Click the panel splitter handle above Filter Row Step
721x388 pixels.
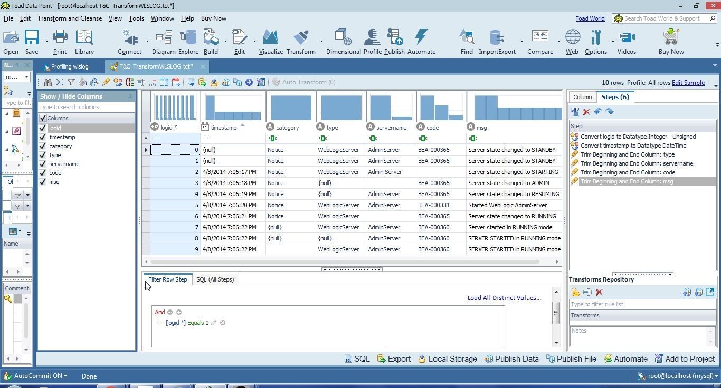click(352, 269)
